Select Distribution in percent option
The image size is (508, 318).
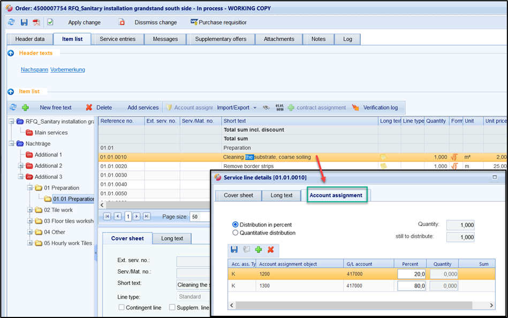tap(236, 225)
